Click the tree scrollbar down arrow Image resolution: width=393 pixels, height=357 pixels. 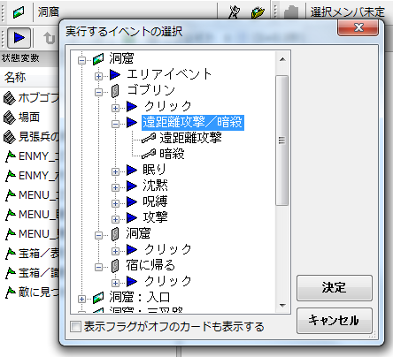tap(282, 306)
